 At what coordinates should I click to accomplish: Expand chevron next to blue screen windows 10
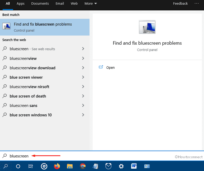83,115
